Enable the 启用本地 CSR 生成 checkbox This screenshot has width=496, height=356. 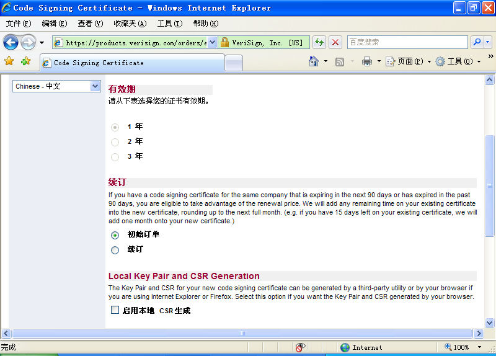click(x=115, y=310)
